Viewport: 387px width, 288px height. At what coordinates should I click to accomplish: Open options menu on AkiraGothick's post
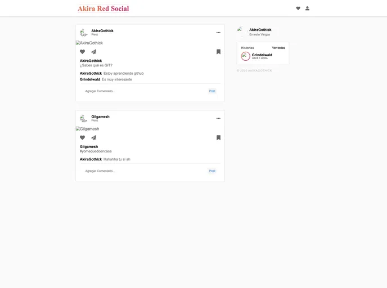coord(218,33)
